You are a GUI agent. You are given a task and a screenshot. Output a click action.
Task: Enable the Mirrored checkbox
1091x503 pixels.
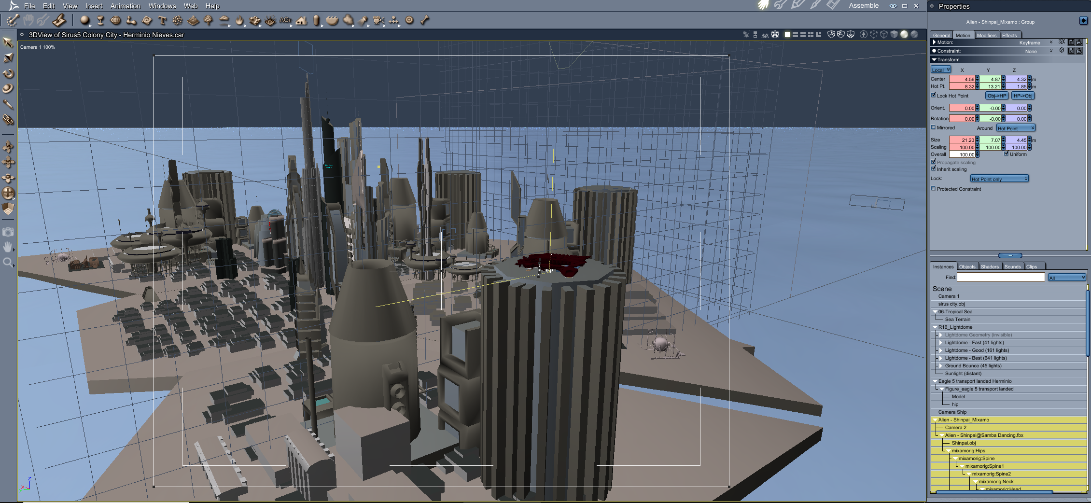pos(934,127)
